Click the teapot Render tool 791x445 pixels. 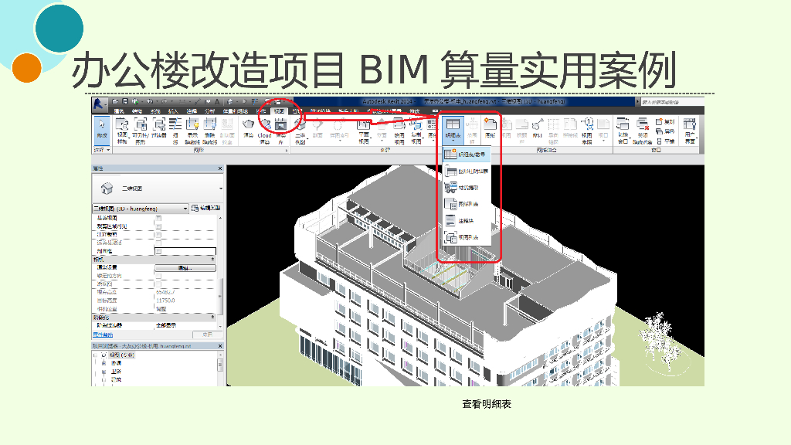click(x=248, y=127)
